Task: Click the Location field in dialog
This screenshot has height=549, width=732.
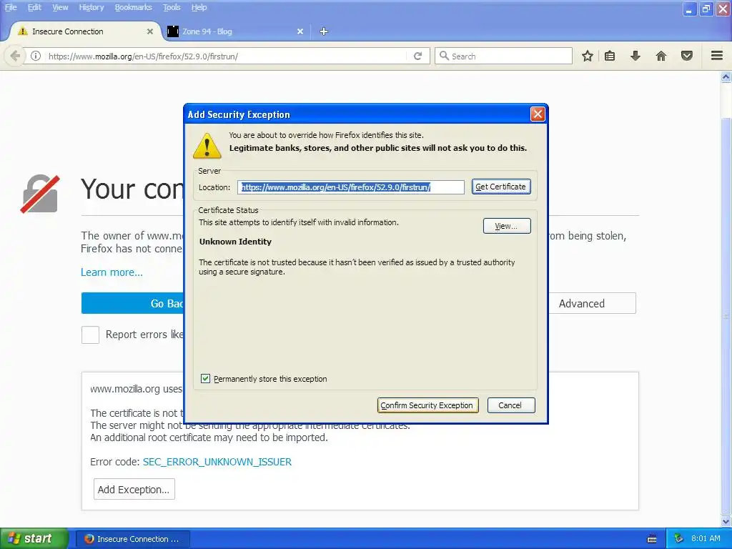Action: coord(350,187)
